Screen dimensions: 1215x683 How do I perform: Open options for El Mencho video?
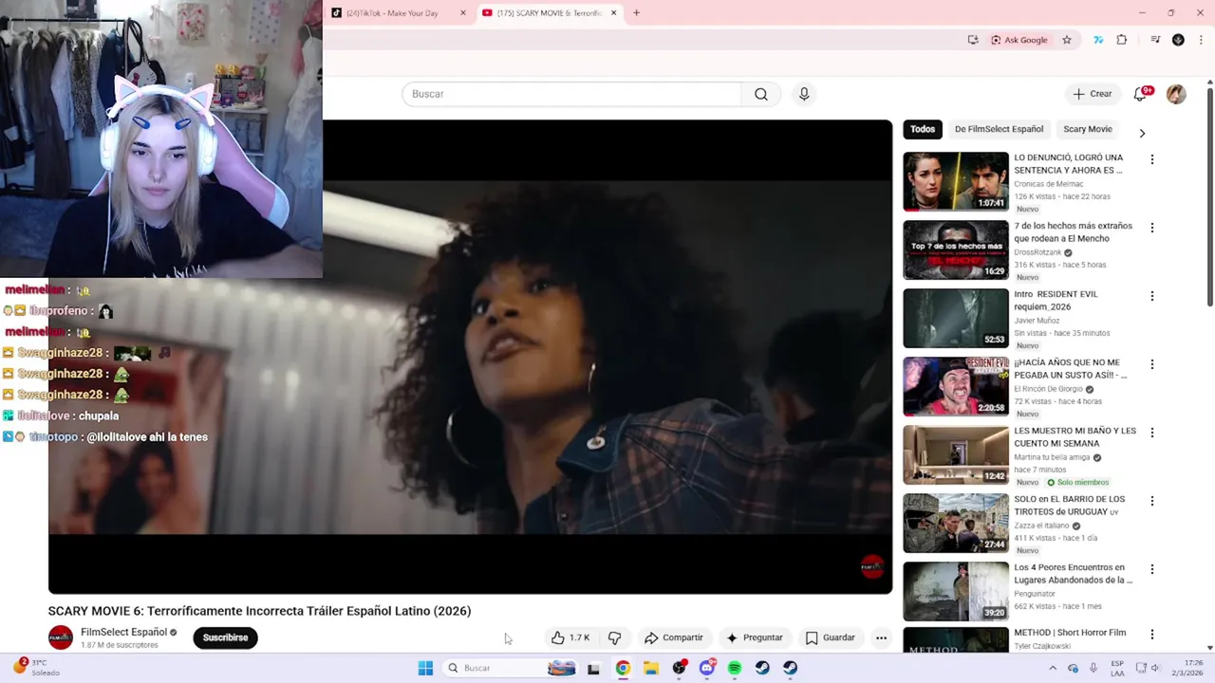(1152, 228)
